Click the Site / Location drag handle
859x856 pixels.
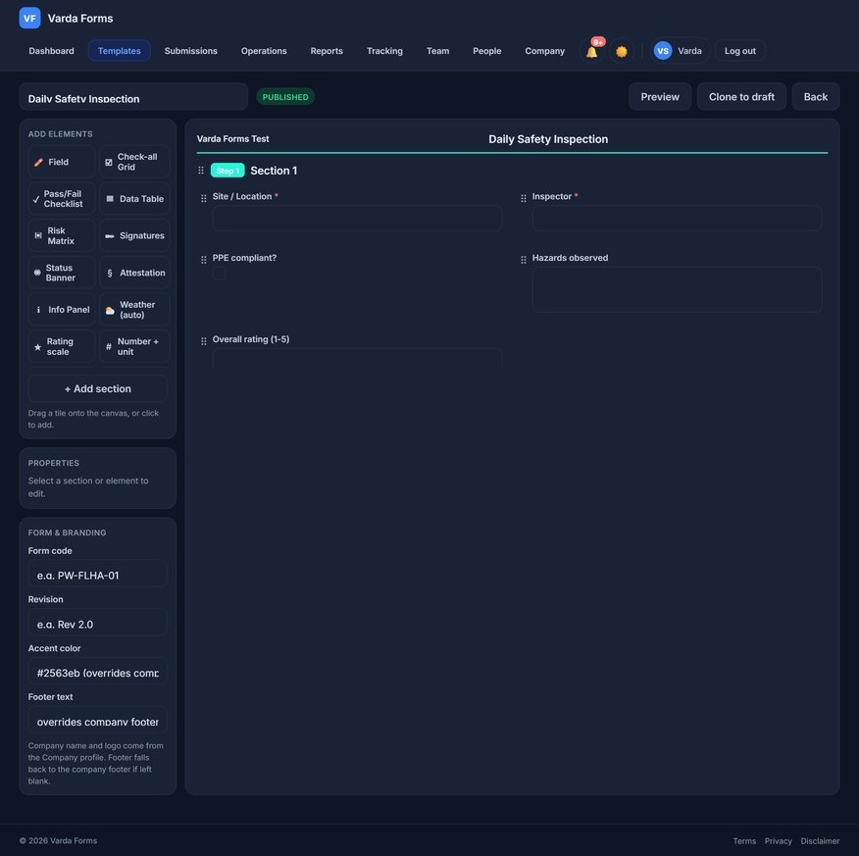[204, 198]
